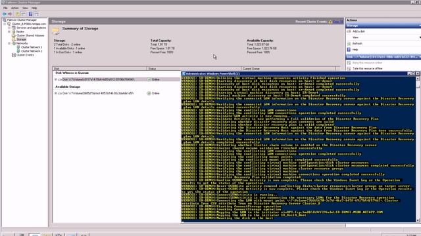Click the Cluster Events icon in tree
421x236 pixels.
[x=14, y=55]
